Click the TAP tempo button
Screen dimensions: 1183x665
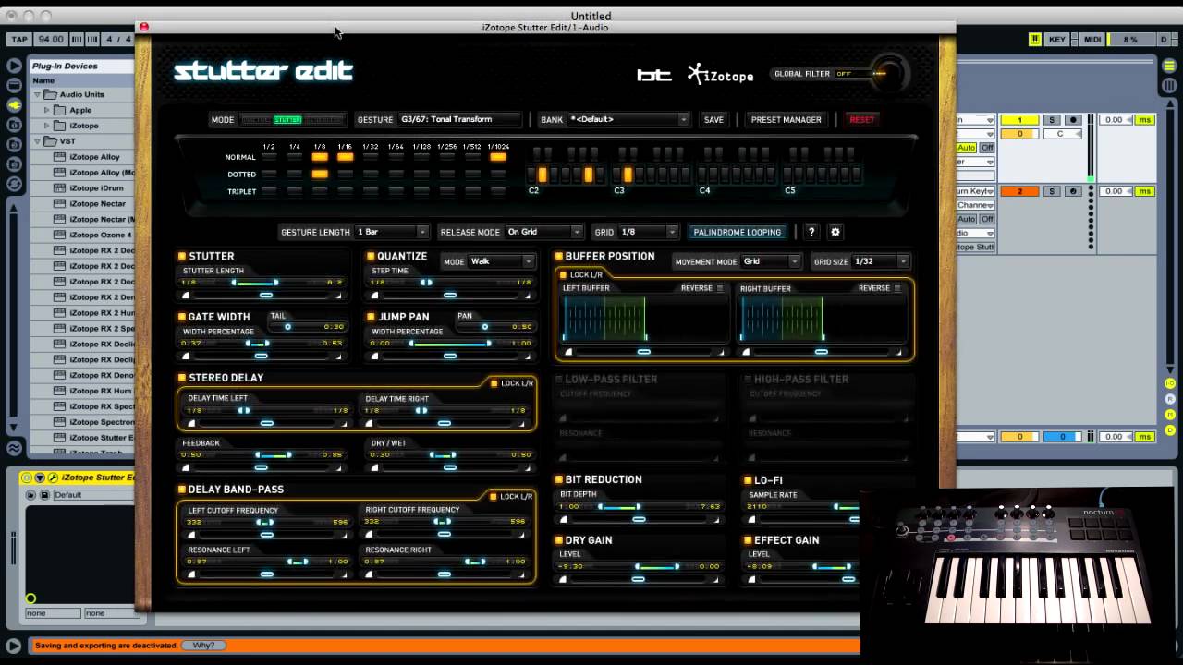pyautogui.click(x=19, y=40)
